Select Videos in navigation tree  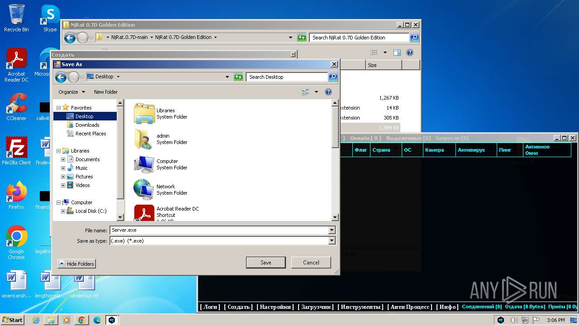pos(82,185)
